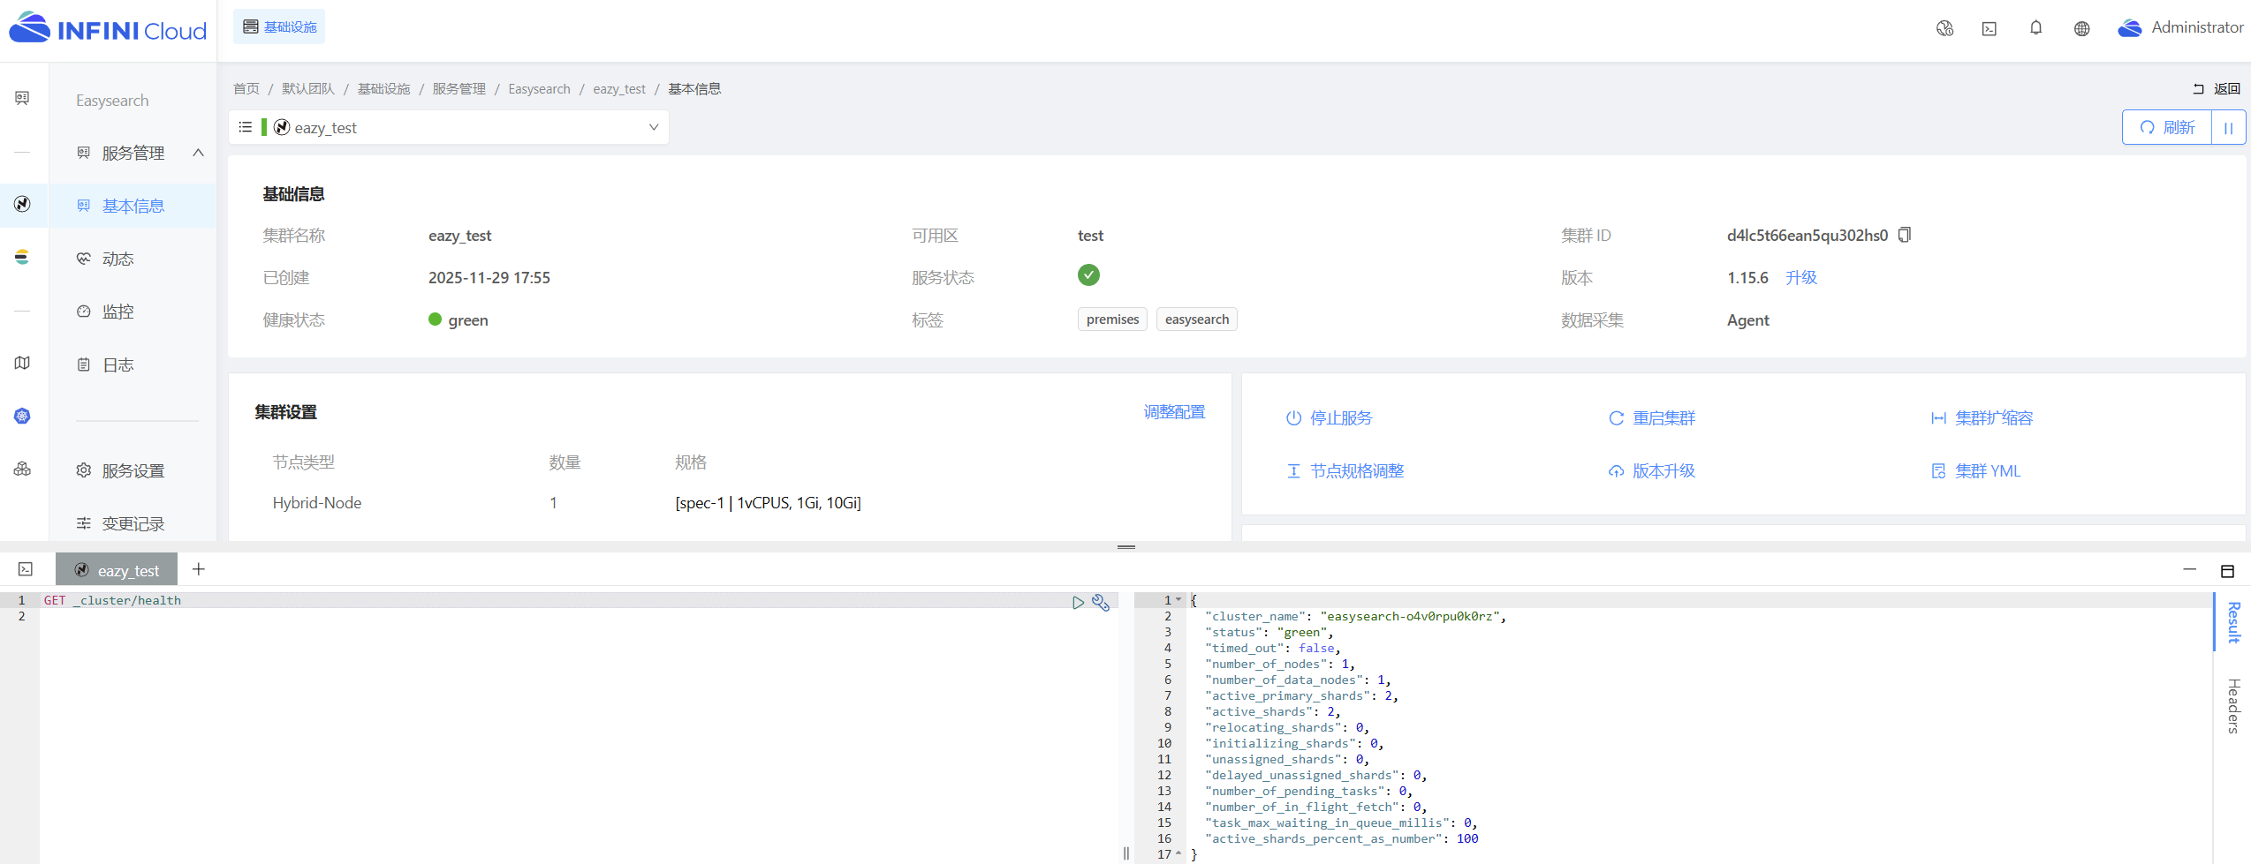Click the 返回 back link
Screen dimensions: 2251x864
click(x=2217, y=88)
